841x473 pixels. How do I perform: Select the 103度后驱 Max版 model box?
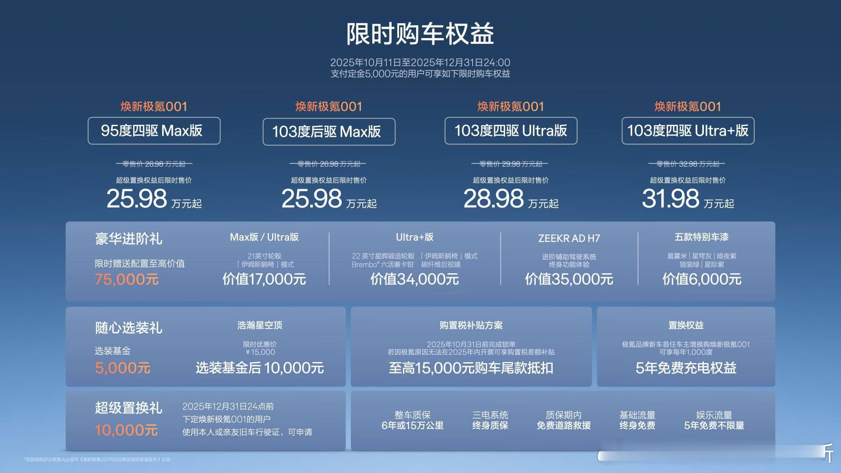(329, 131)
